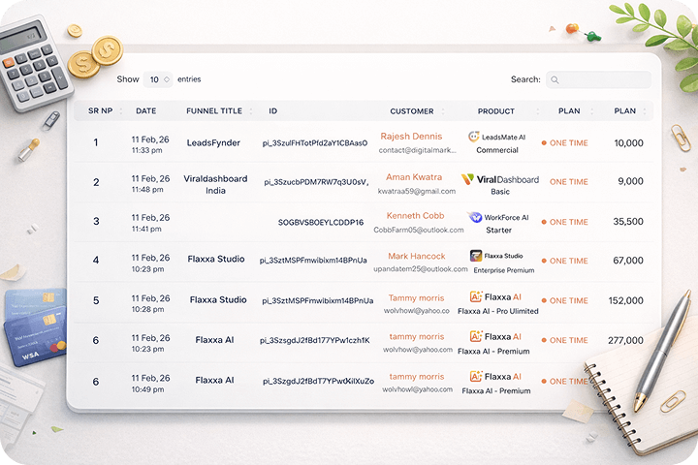This screenshot has height=465, width=698.
Task: Click the magnifier icon in the search box
Action: (x=555, y=79)
